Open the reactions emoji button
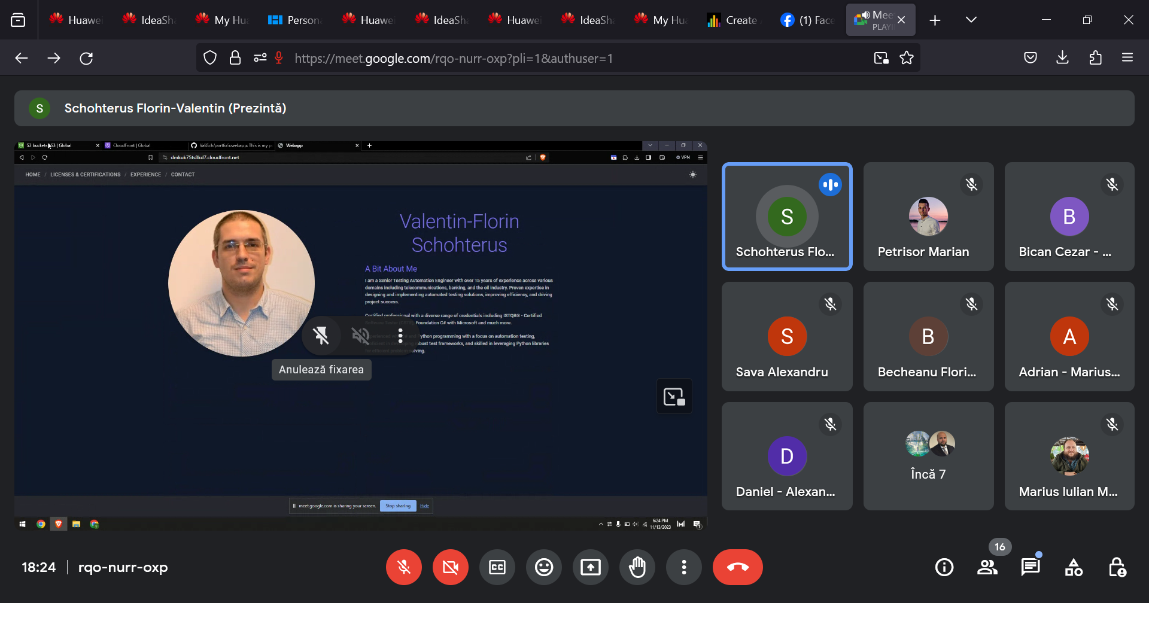1149x624 pixels. 543,567
